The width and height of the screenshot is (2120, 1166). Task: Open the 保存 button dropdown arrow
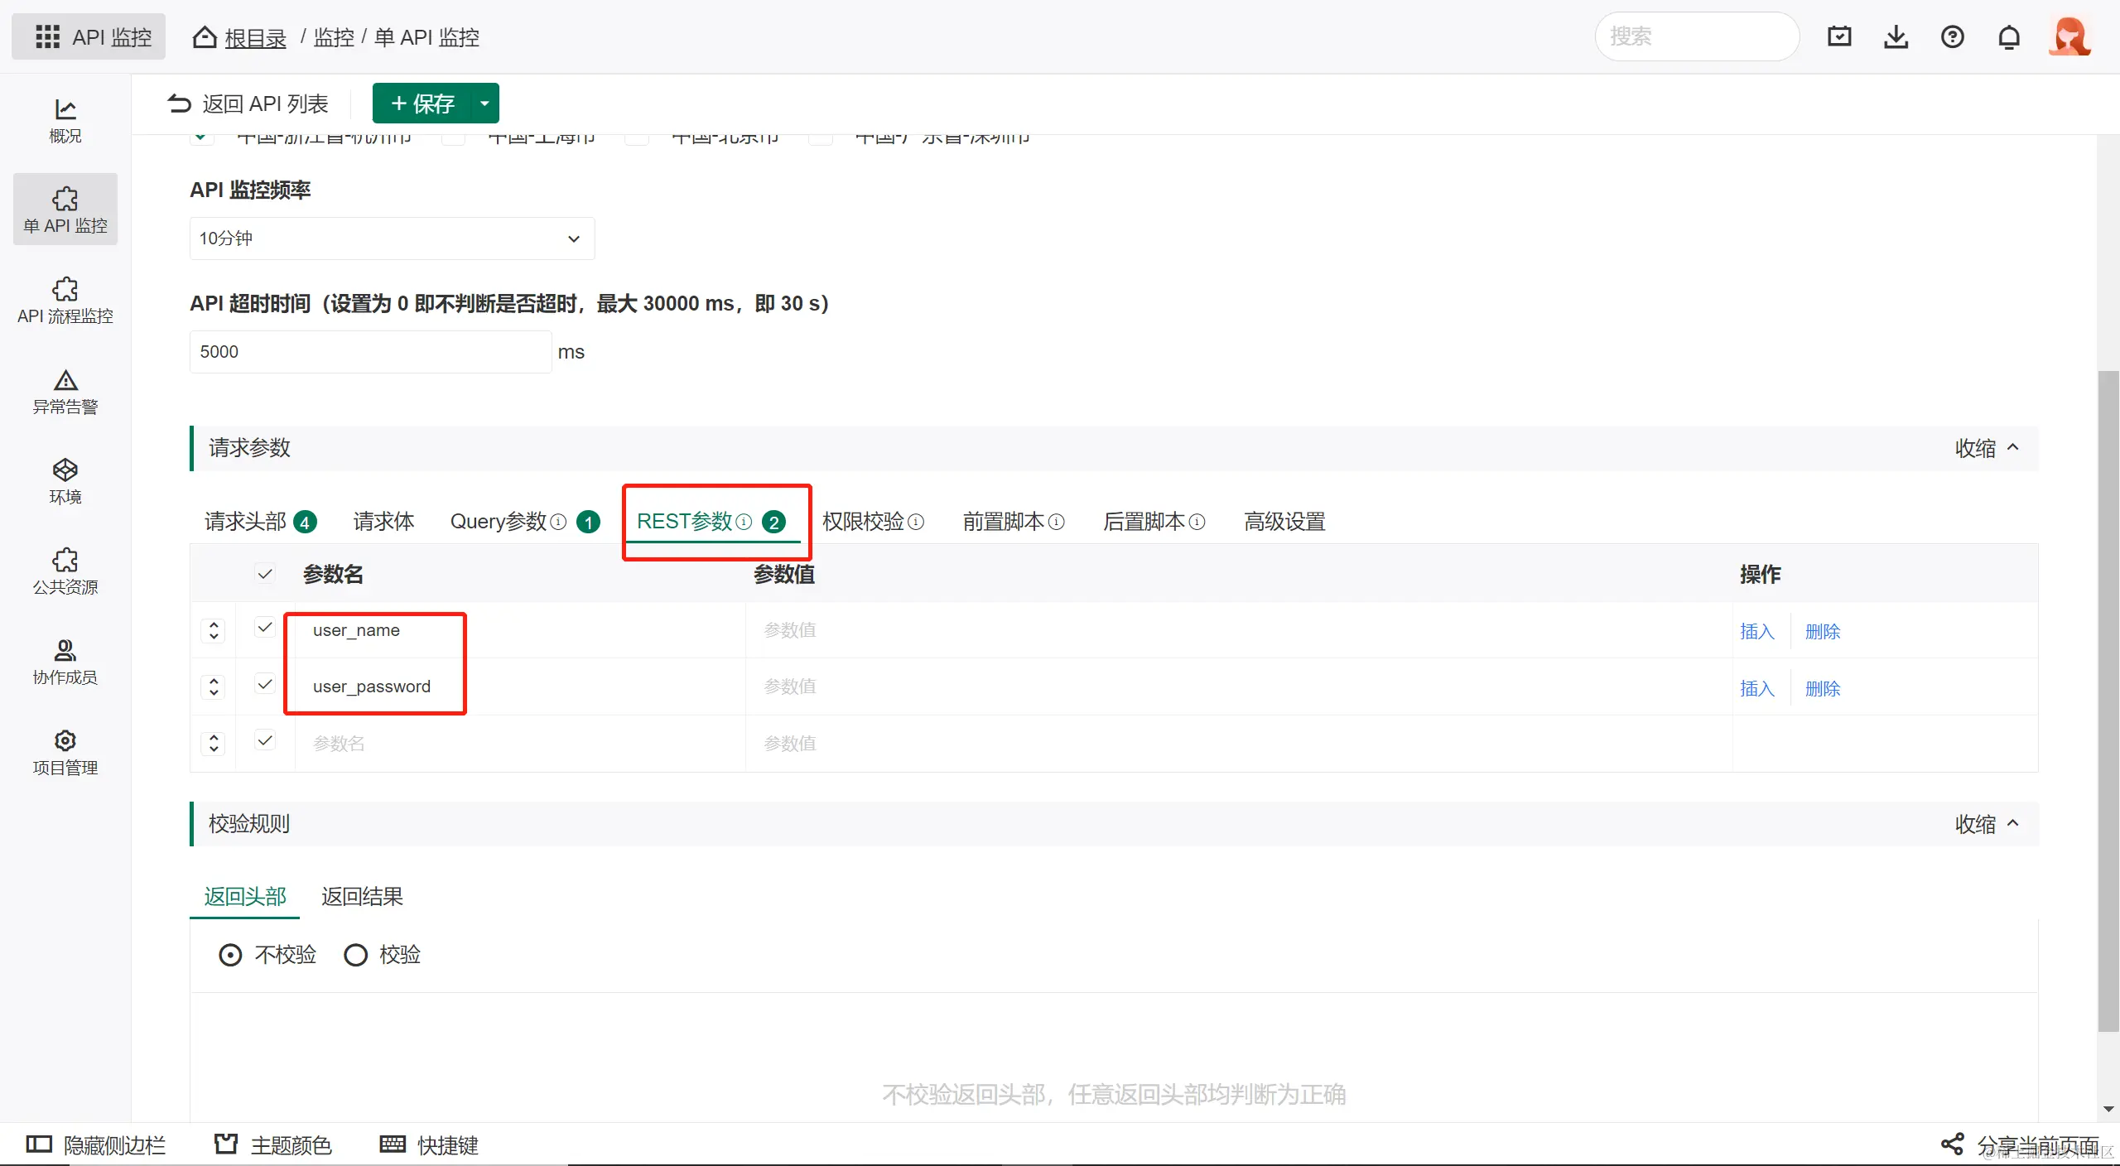tap(484, 104)
